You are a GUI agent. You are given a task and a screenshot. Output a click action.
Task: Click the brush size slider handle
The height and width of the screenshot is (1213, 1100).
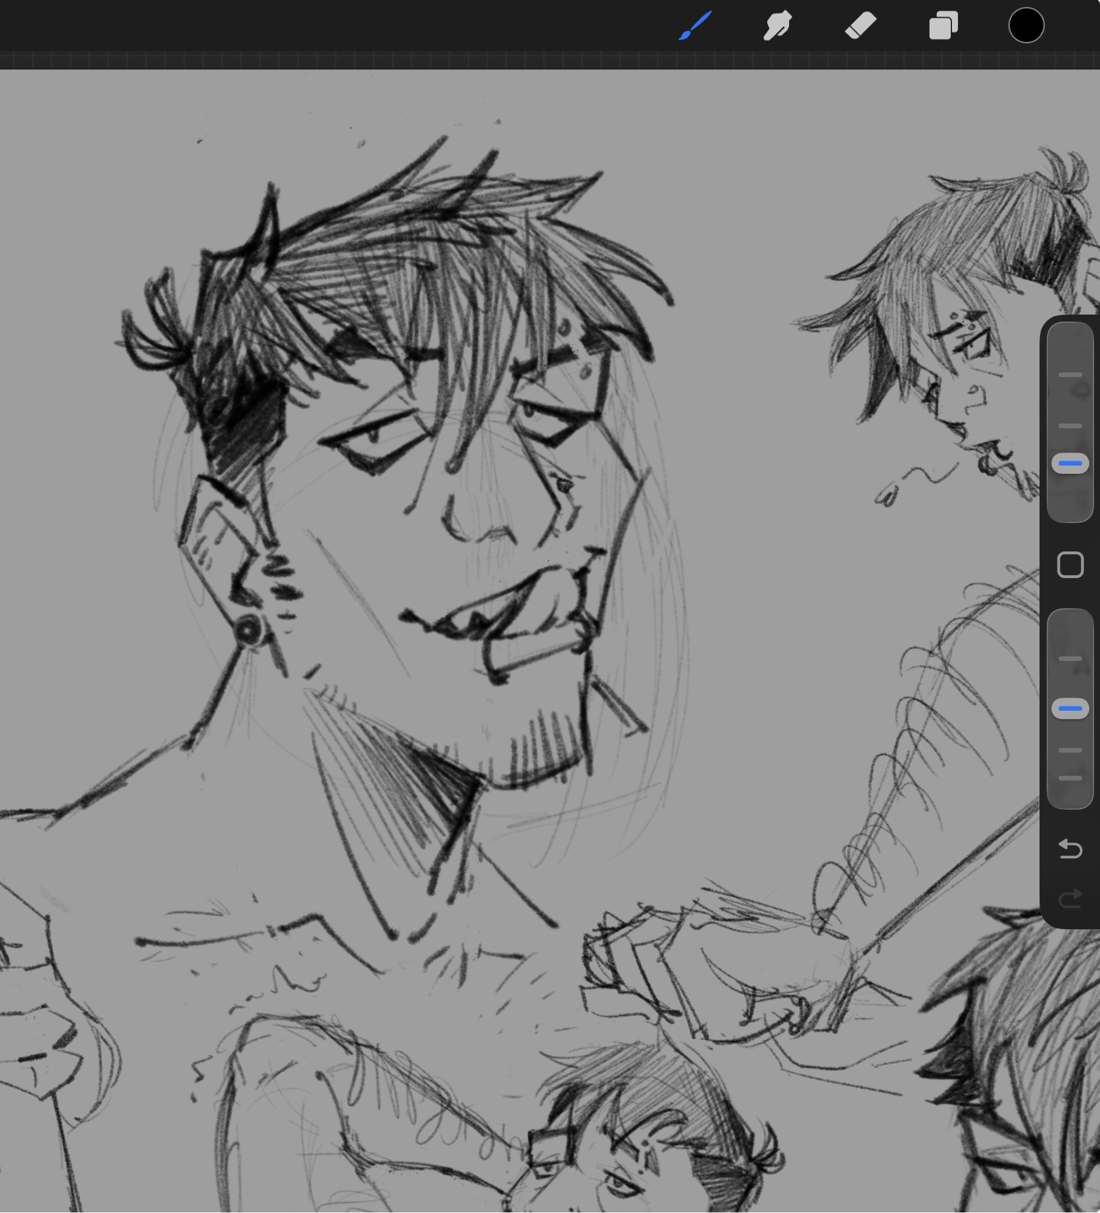[1070, 464]
